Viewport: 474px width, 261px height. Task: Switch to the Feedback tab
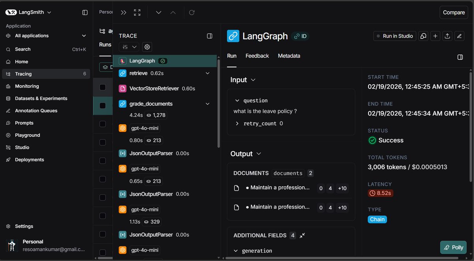click(257, 56)
